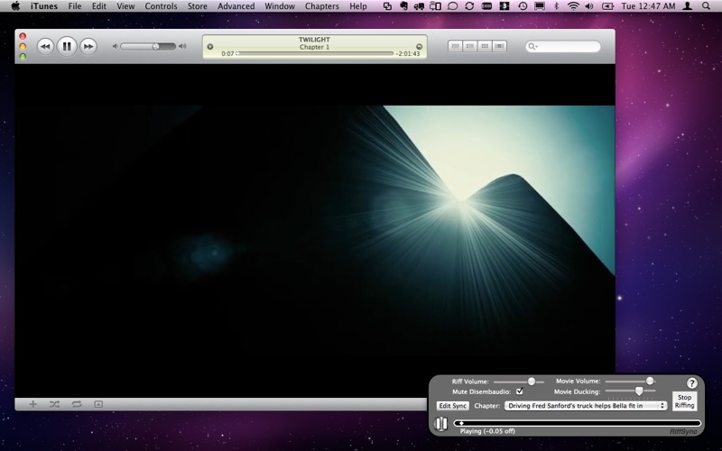
Task: Switch to iTunes grid view
Action: 485,46
